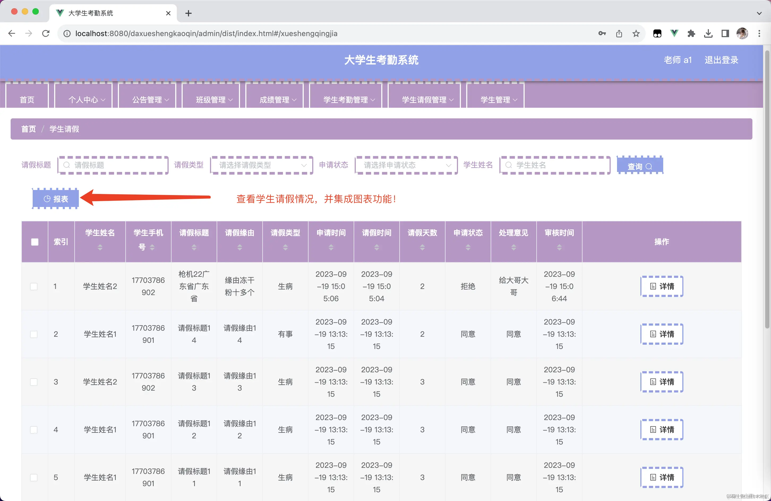The height and width of the screenshot is (501, 771).
Task: Click the sort arrows on 学生姓名 column
Action: tap(100, 247)
